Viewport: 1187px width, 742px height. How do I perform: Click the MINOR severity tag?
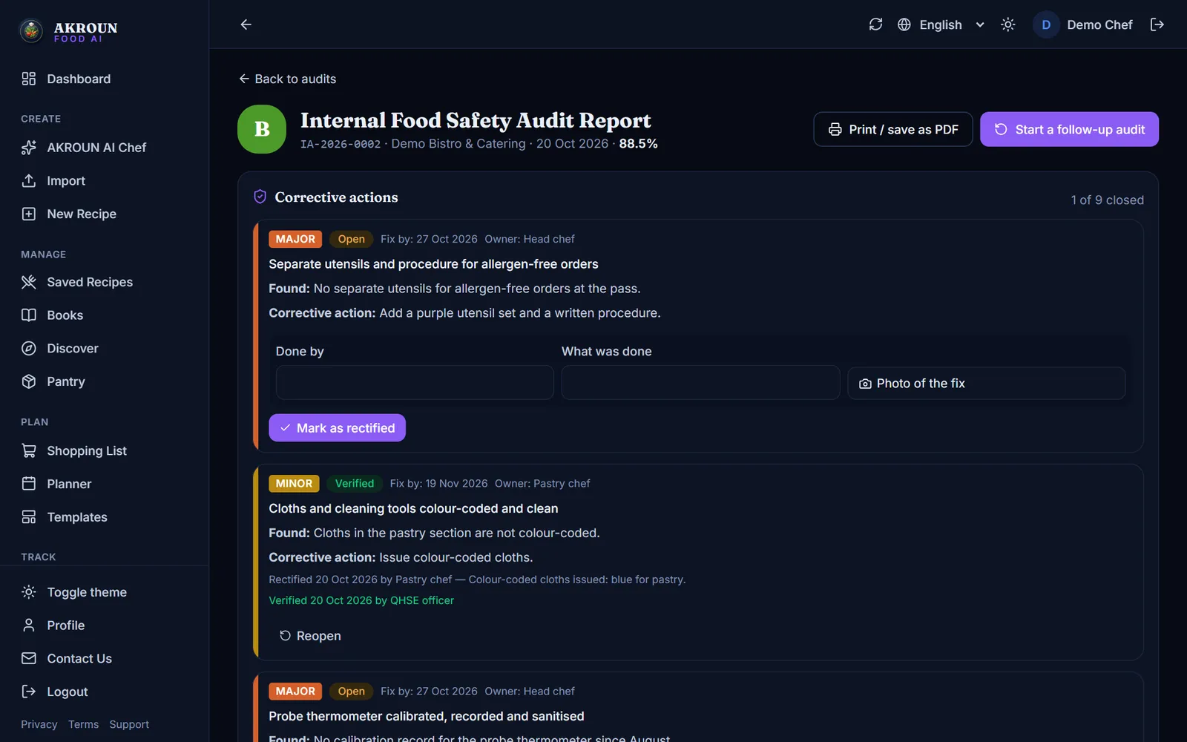point(294,483)
